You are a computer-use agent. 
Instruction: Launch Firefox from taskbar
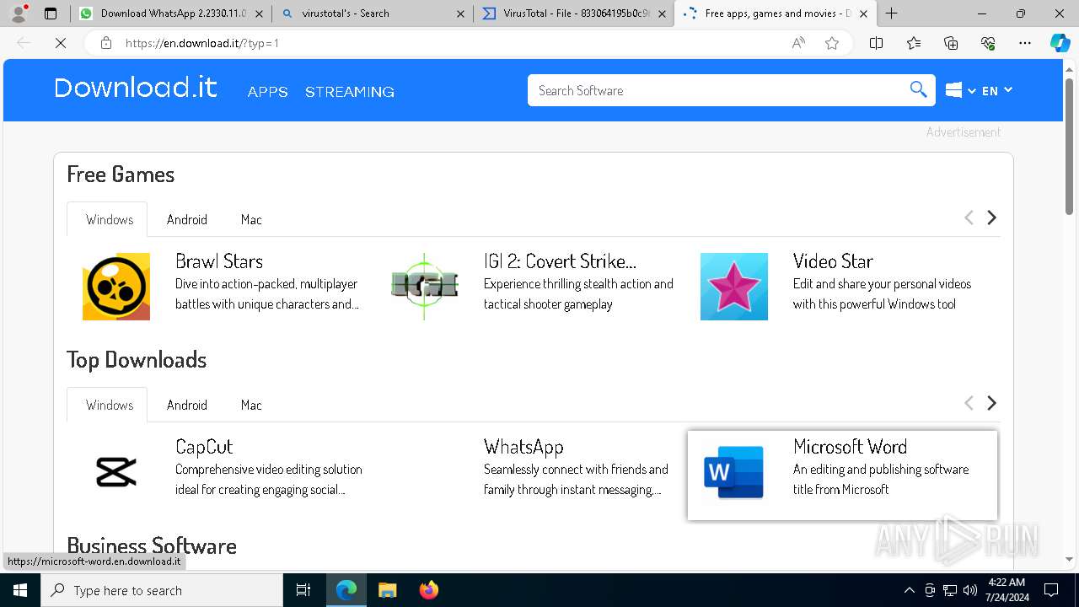coord(429,590)
